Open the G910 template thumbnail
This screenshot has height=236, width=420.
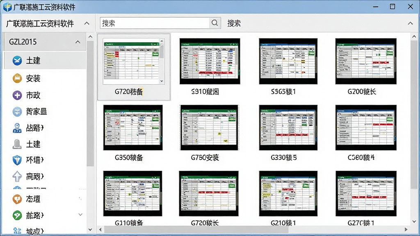coord(210,61)
